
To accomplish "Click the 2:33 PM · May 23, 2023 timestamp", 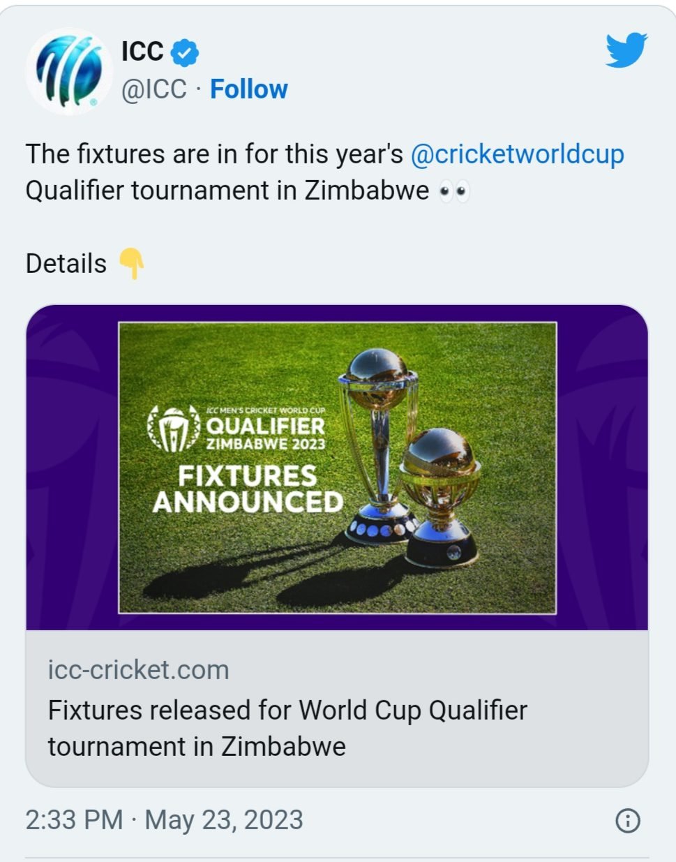I will pyautogui.click(x=164, y=819).
